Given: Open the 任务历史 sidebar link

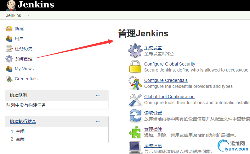Looking at the screenshot, I should [x=24, y=49].
